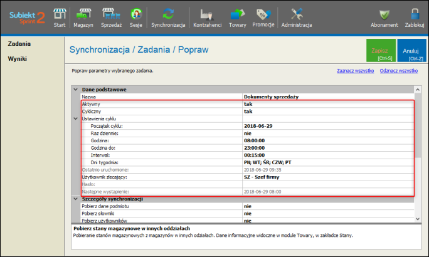
Task: Select the Pobierz słowniki label
Action: [x=98, y=214]
